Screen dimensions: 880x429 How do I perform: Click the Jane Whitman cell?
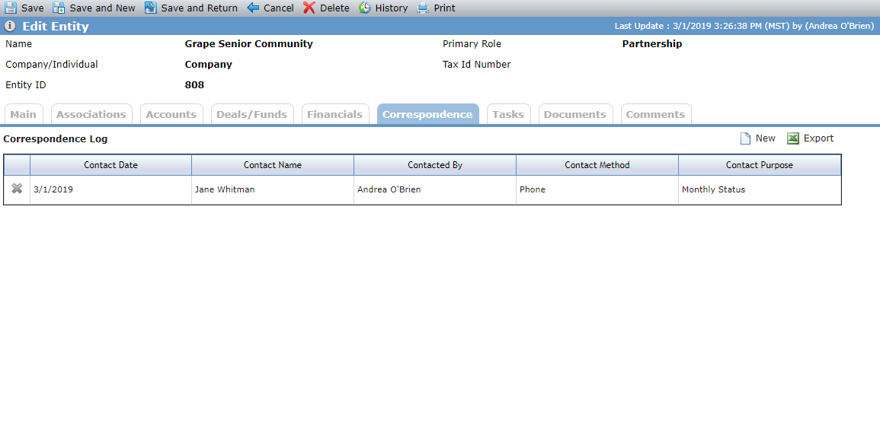tap(273, 190)
